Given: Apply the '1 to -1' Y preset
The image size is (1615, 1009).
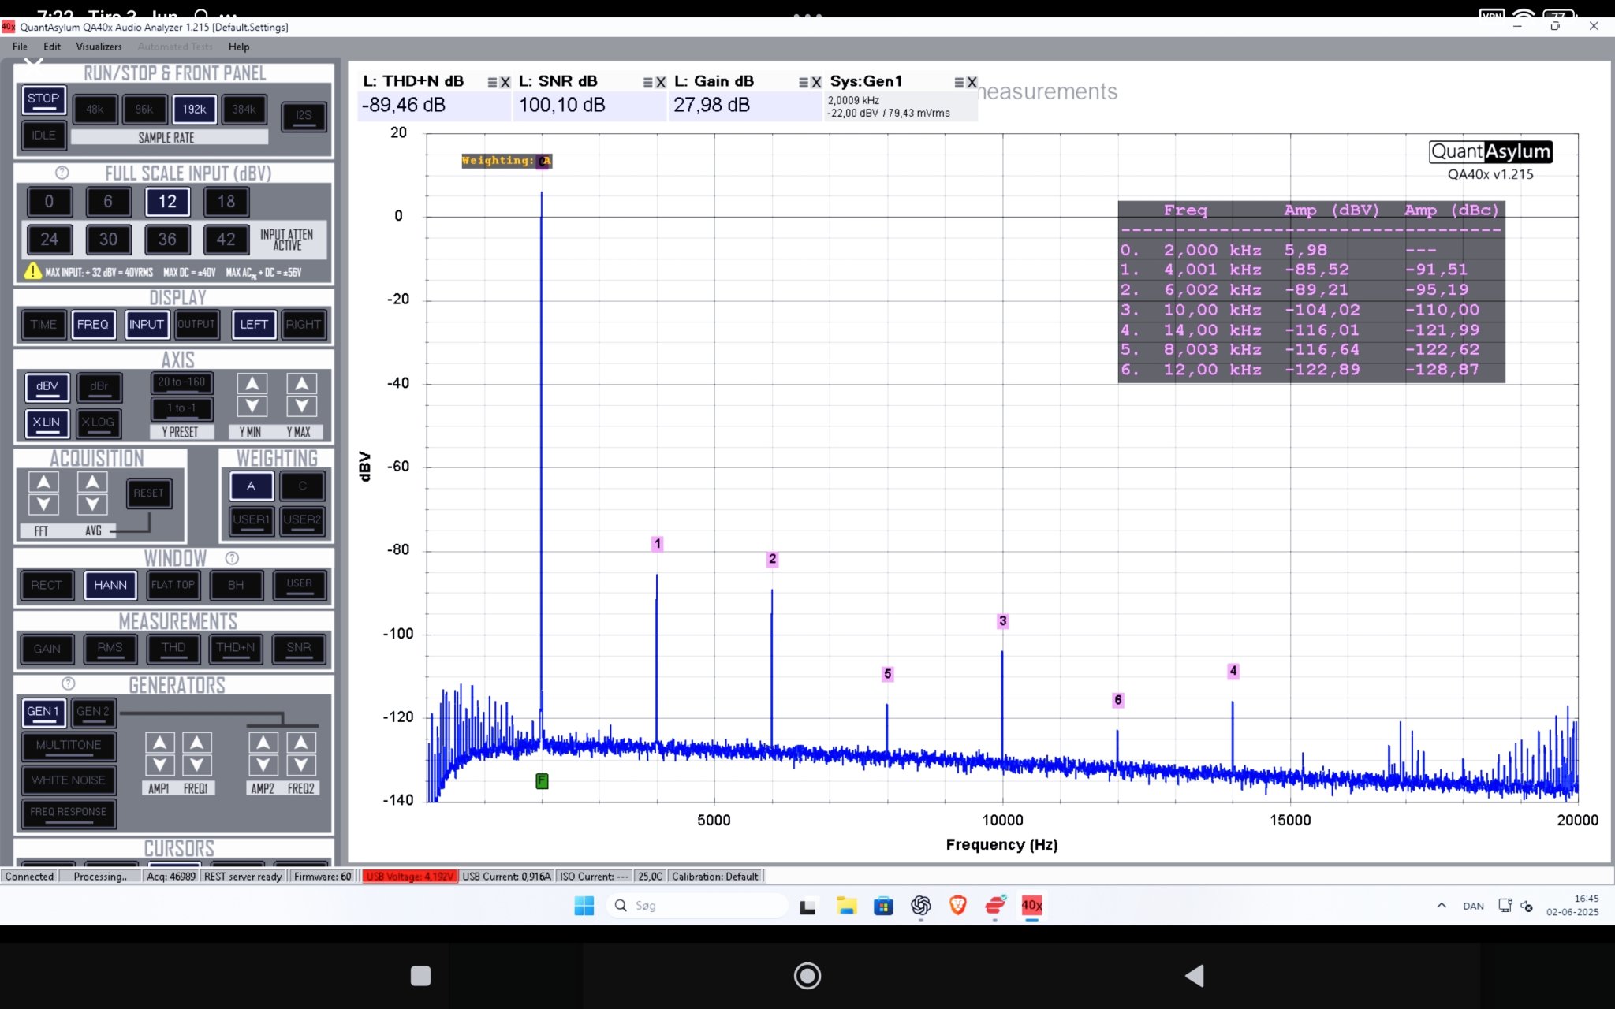Looking at the screenshot, I should (x=181, y=408).
